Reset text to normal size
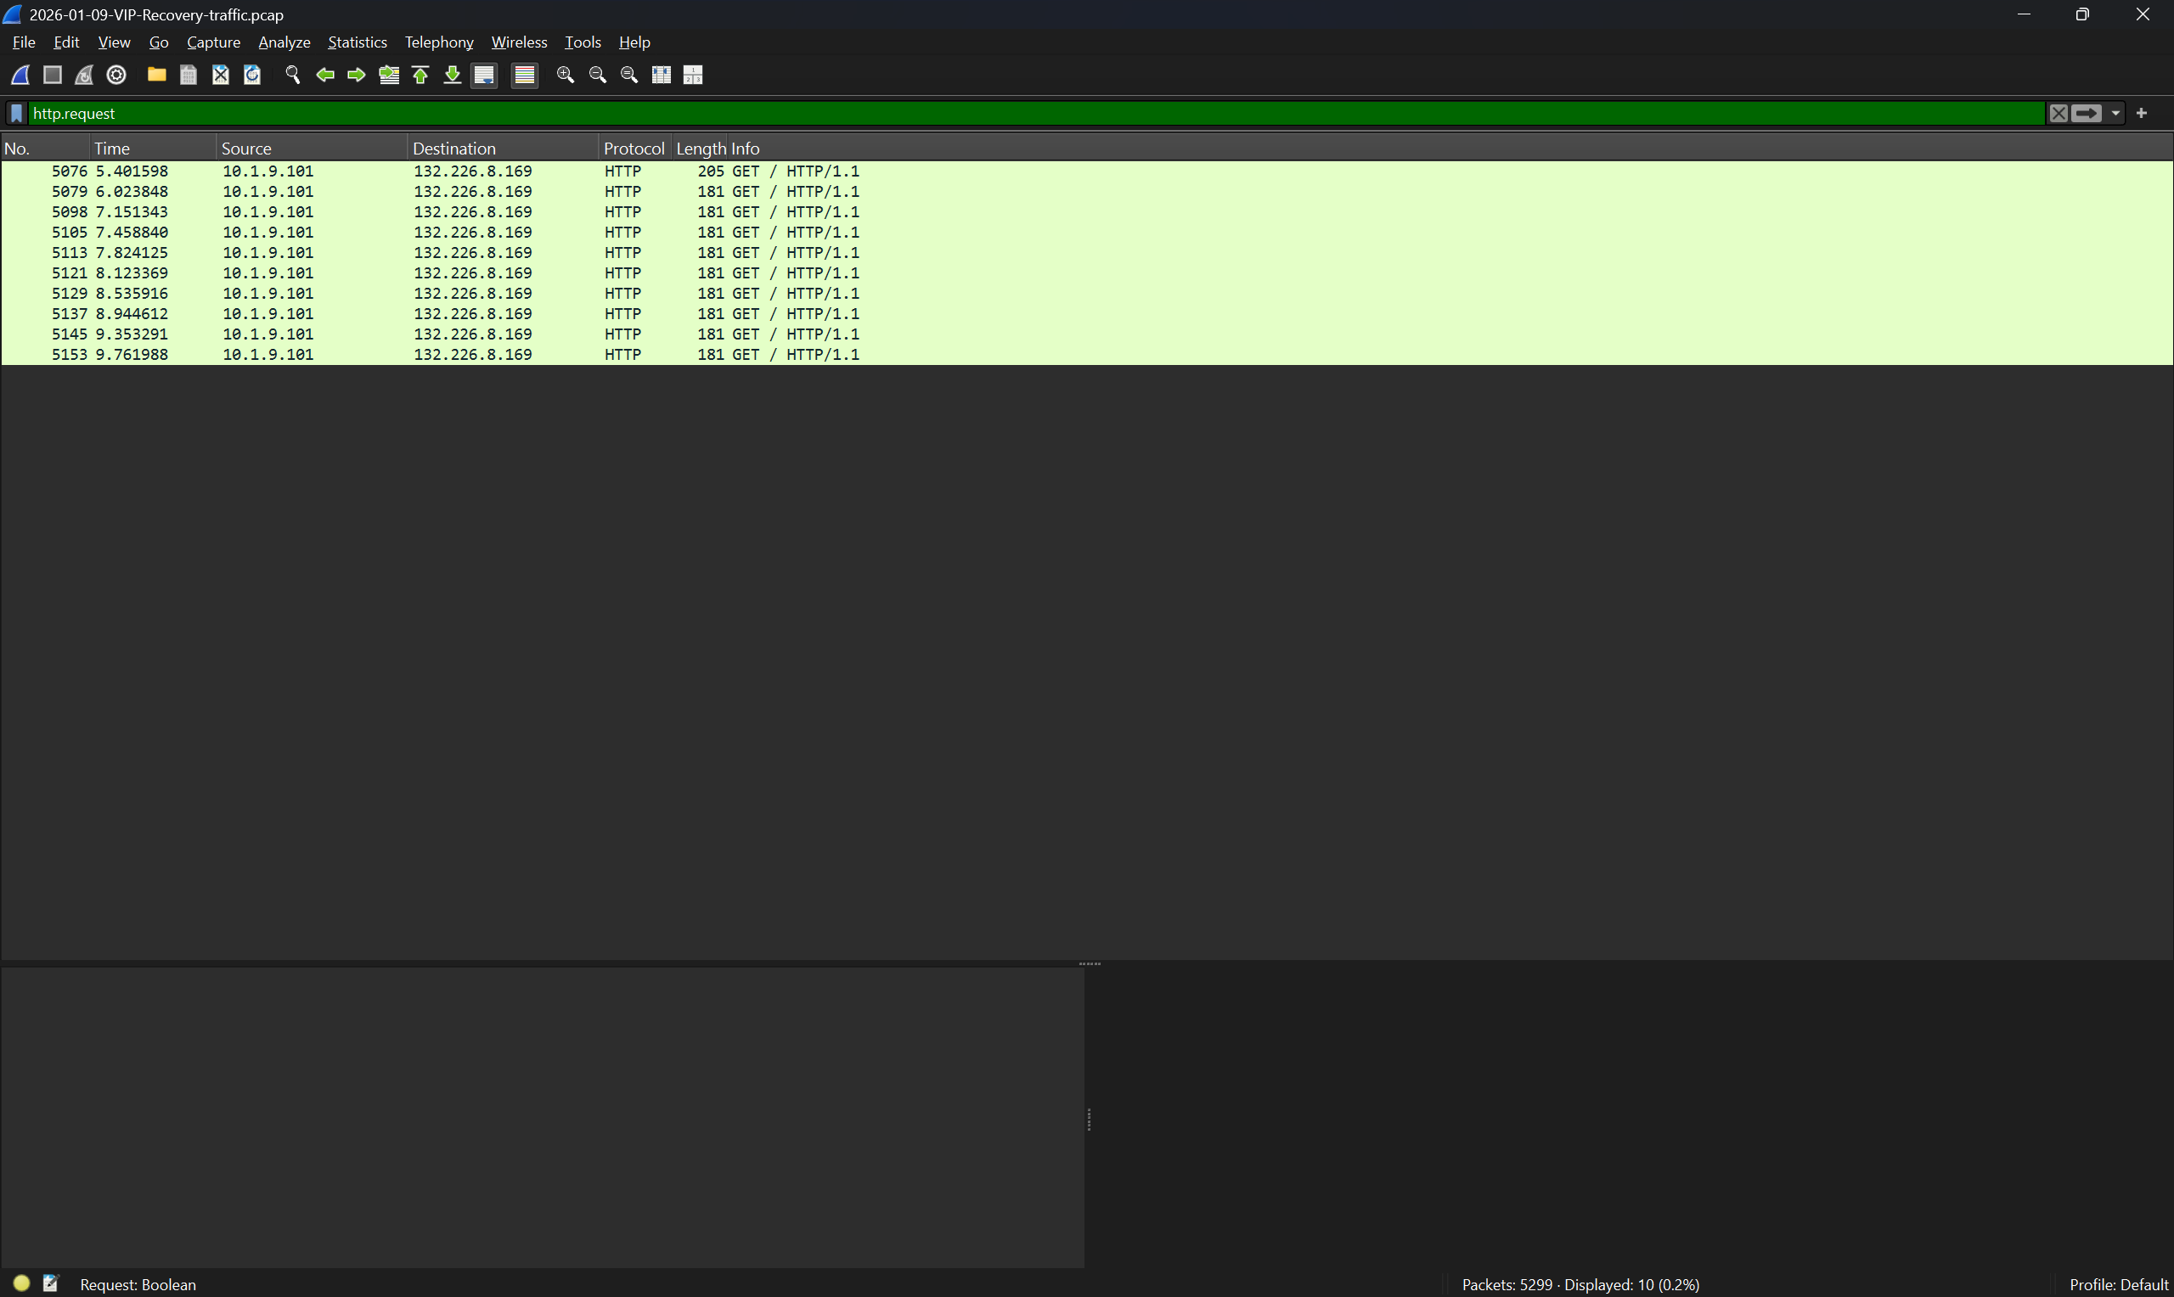Screen dimensions: 2174x1297 point(629,76)
